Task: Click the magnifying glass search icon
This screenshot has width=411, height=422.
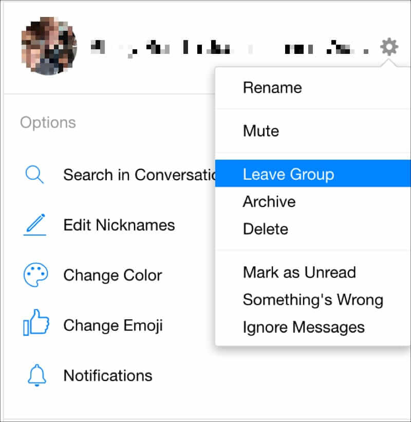Action: pos(34,175)
